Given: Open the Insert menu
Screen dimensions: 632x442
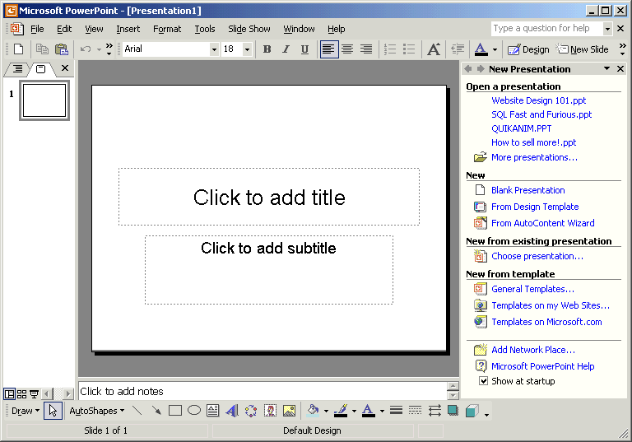Looking at the screenshot, I should pos(128,29).
